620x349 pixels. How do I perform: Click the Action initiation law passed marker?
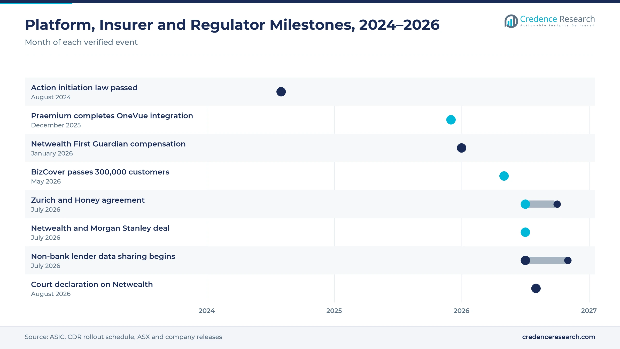tap(281, 92)
